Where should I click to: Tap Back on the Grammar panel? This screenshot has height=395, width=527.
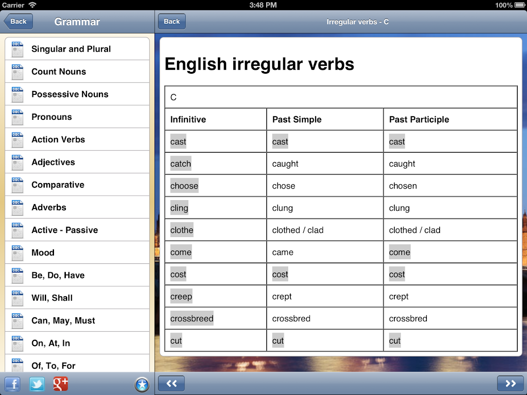coord(18,21)
